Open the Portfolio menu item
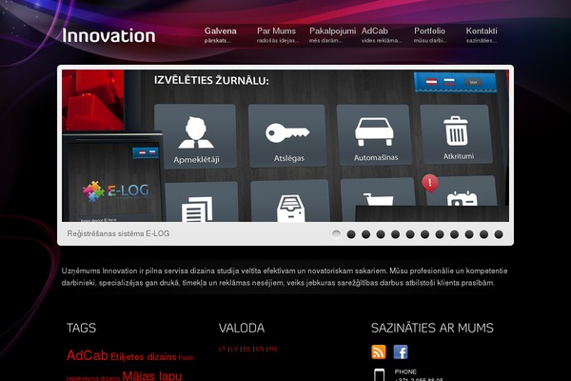The height and width of the screenshot is (381, 571). 430,35
